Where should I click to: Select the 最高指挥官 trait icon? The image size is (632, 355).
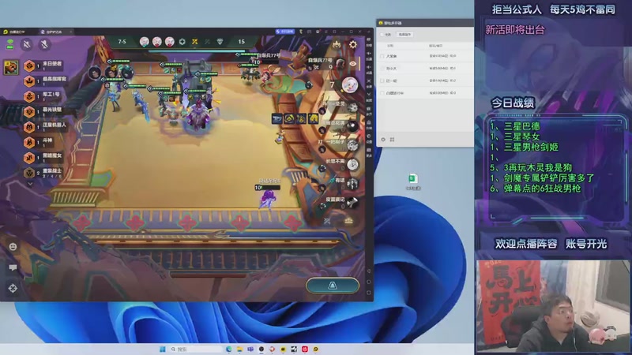29,81
